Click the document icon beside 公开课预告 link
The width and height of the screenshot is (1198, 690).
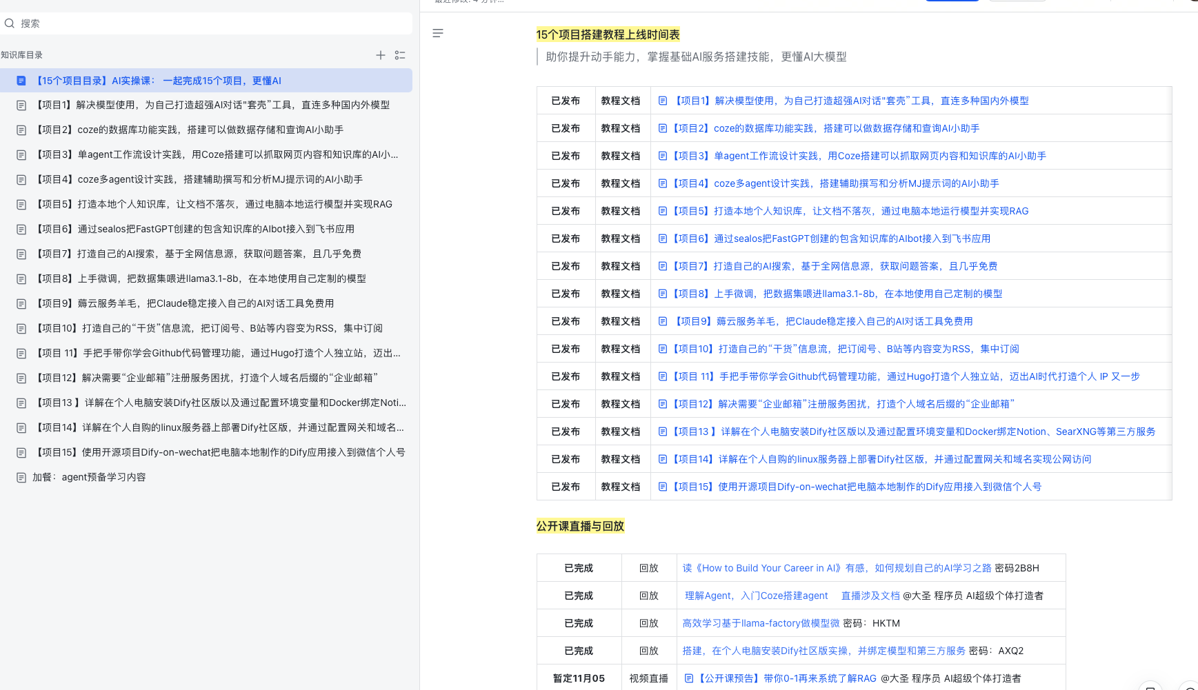point(688,678)
